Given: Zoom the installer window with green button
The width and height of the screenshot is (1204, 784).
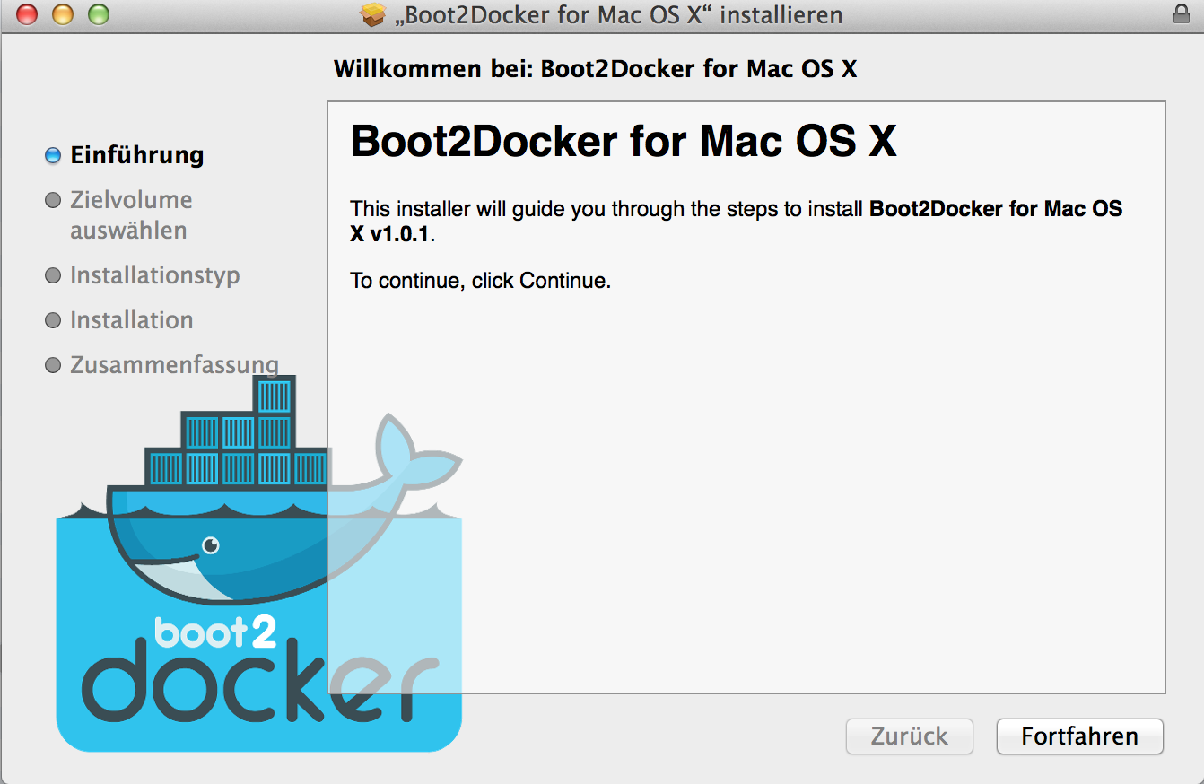Looking at the screenshot, I should pyautogui.click(x=98, y=14).
